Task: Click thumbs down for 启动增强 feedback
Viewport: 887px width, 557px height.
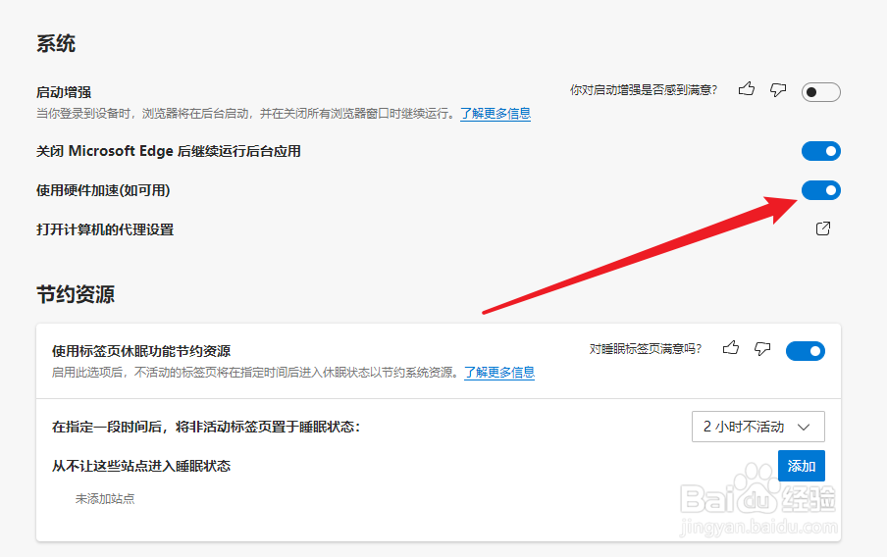Action: (778, 89)
